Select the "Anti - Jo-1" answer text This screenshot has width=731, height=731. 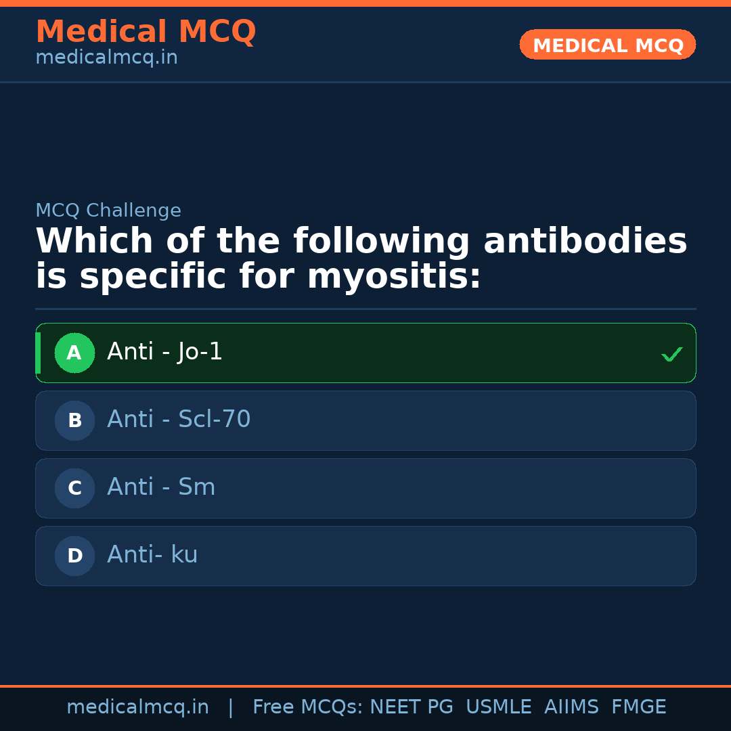pyautogui.click(x=164, y=352)
